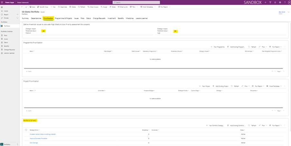Switch to the Lessons Learned tab
Viewport: 291px width, 146px height.
tap(141, 18)
